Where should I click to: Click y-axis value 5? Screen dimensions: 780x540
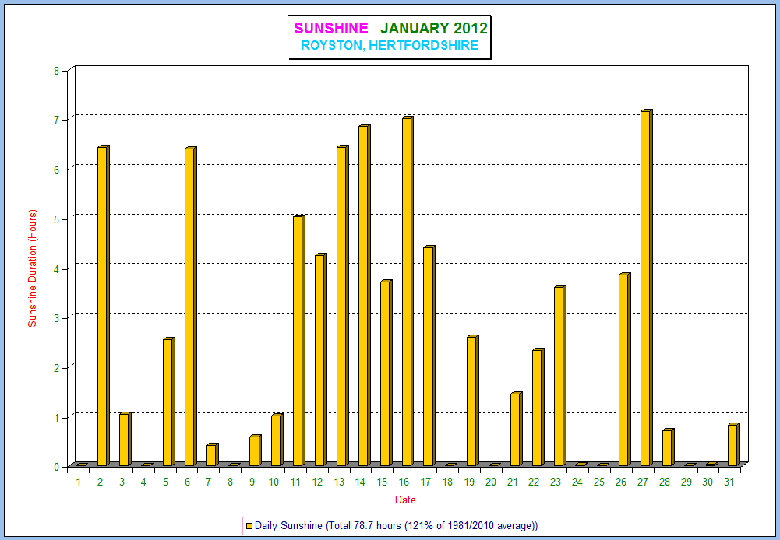coord(56,219)
